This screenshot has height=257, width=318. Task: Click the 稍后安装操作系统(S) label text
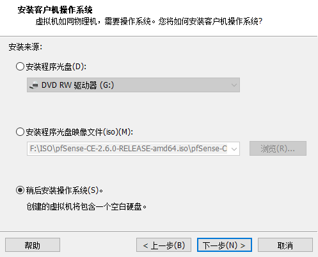point(64,190)
